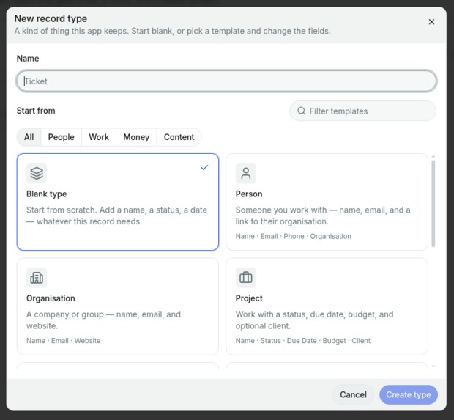Close the New record type dialog
This screenshot has height=420, width=454.
point(431,22)
